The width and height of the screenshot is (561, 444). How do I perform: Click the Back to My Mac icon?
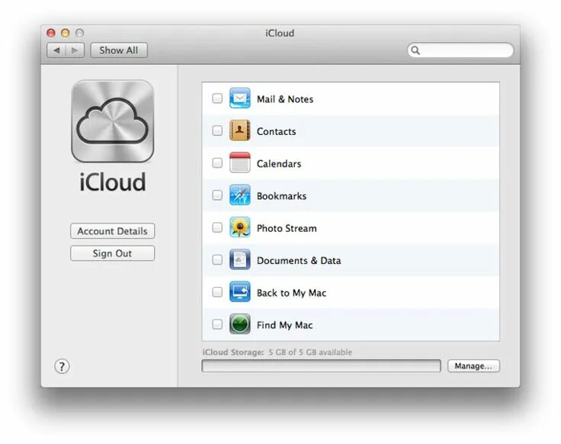(239, 291)
